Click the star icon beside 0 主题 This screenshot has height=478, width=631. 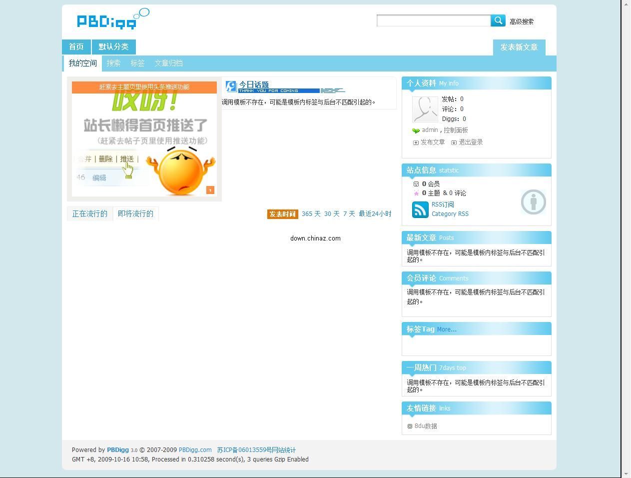tap(416, 193)
